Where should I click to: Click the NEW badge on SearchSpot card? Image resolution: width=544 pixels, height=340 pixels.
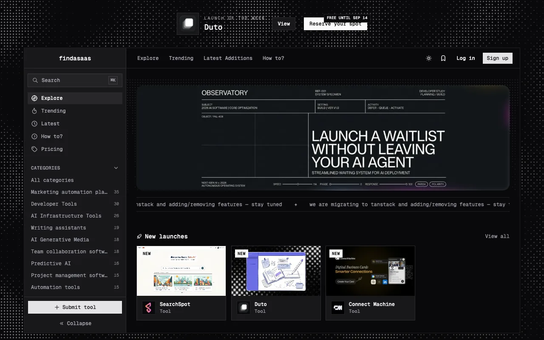[x=147, y=254]
